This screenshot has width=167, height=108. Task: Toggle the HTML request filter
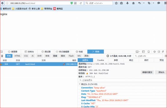(17, 56)
